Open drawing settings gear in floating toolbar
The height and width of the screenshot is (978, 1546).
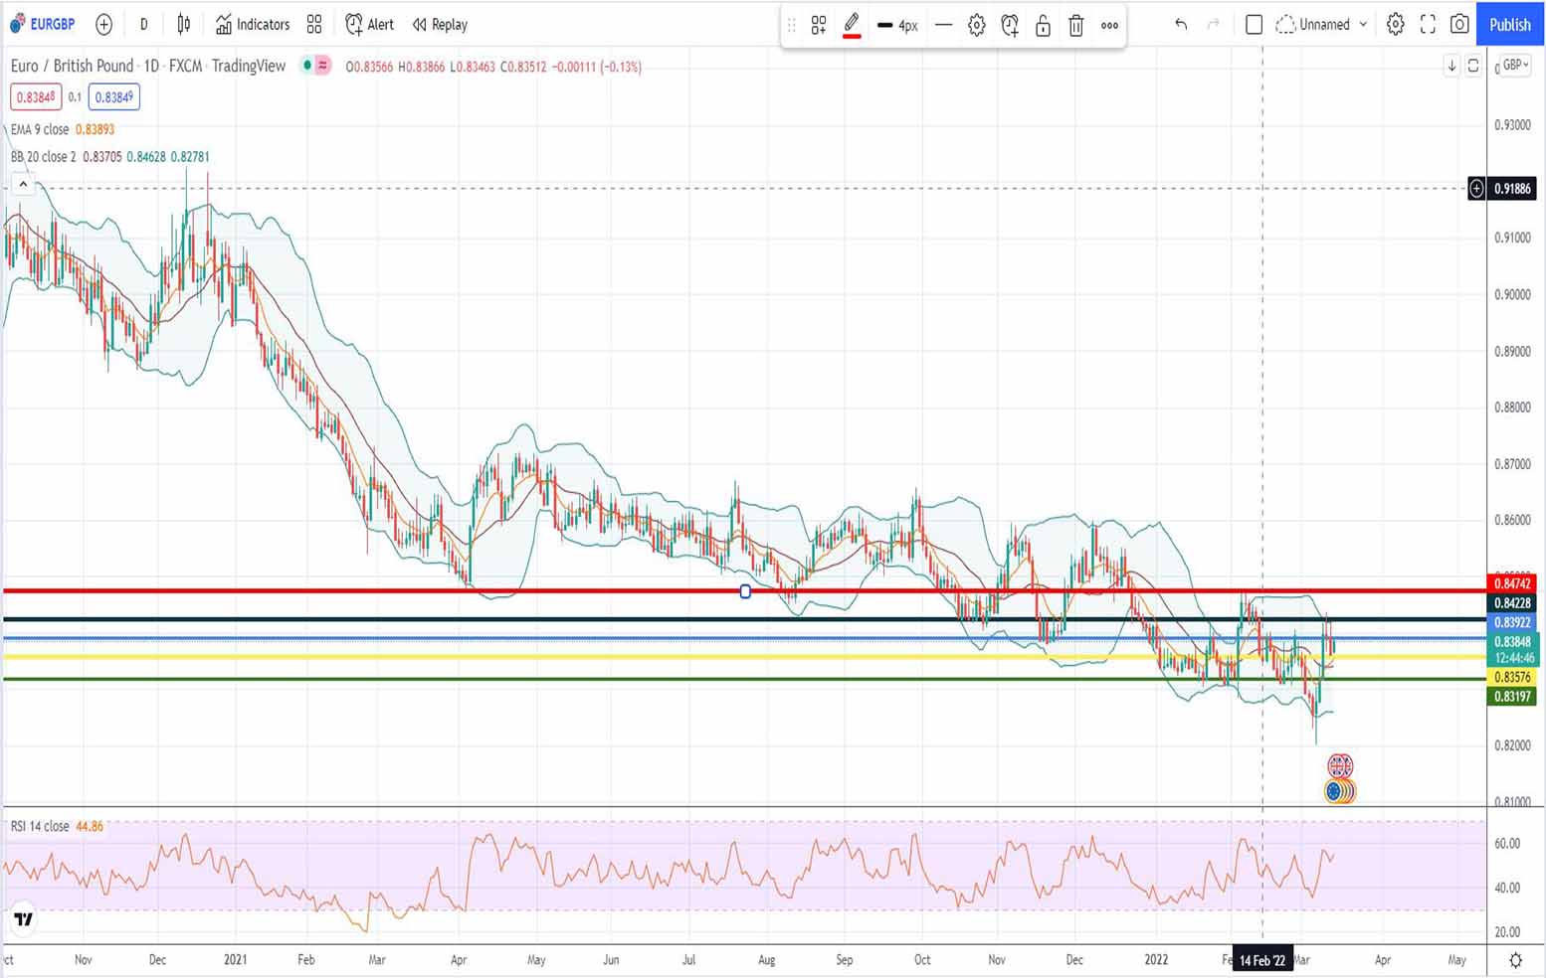point(977,26)
